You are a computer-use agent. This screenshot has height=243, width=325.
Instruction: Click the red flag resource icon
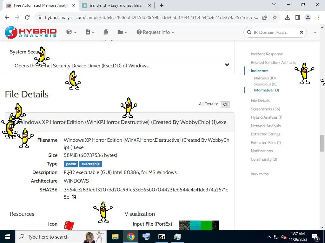click(x=69, y=225)
